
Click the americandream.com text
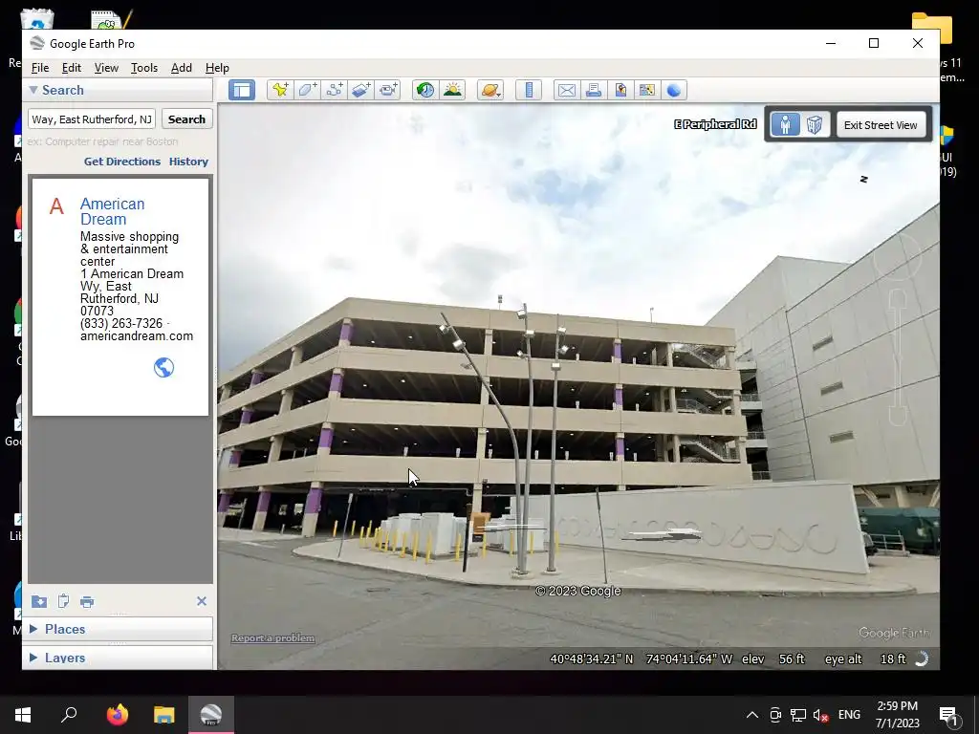coord(137,335)
